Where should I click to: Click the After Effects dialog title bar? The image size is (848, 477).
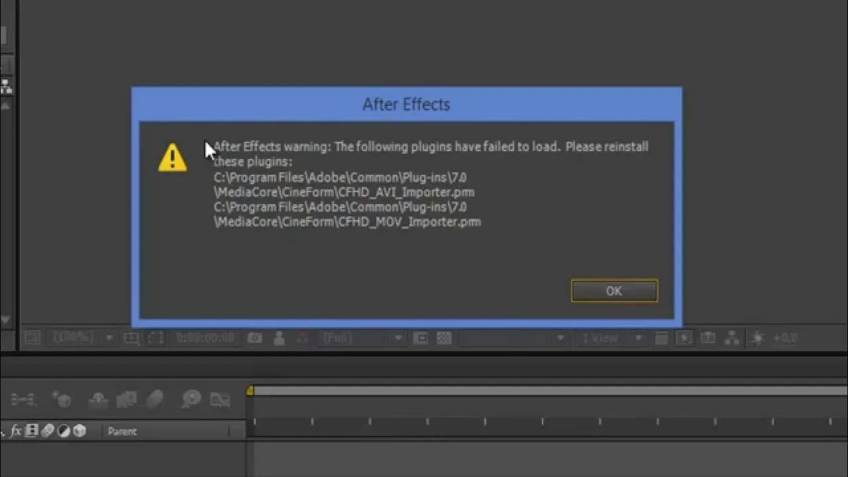406,104
